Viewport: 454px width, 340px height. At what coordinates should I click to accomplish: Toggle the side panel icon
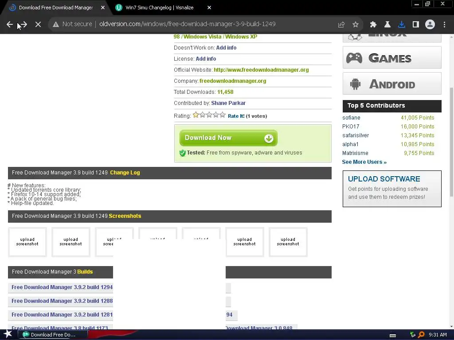coord(416,24)
